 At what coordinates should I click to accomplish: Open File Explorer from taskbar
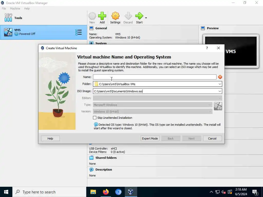pos(93,192)
